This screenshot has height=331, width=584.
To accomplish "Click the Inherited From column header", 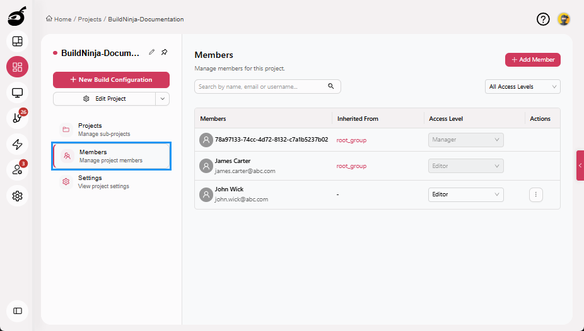I will pos(358,118).
